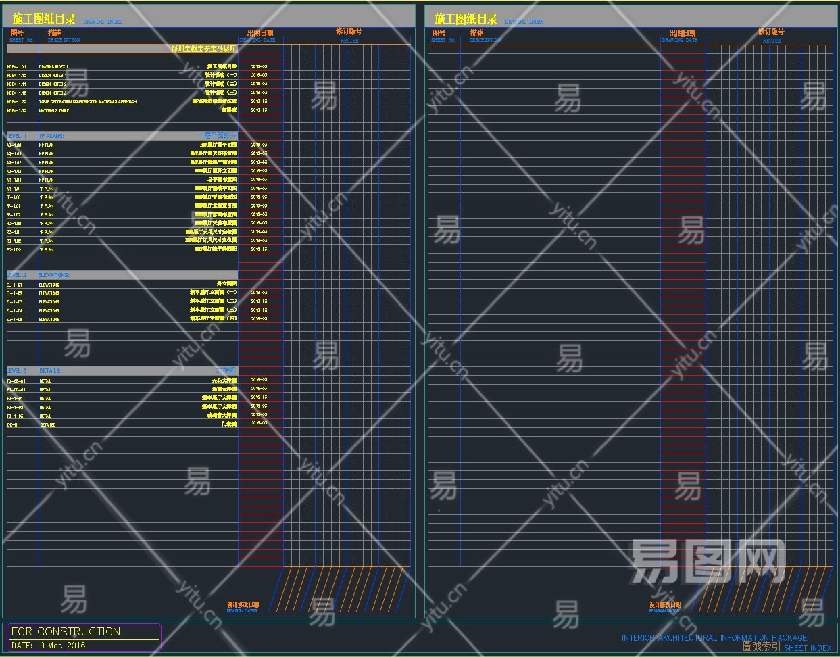Viewport: 840px width, 657px height.
Task: Select the 'FD-1-03' sheet number
Action: (16, 416)
